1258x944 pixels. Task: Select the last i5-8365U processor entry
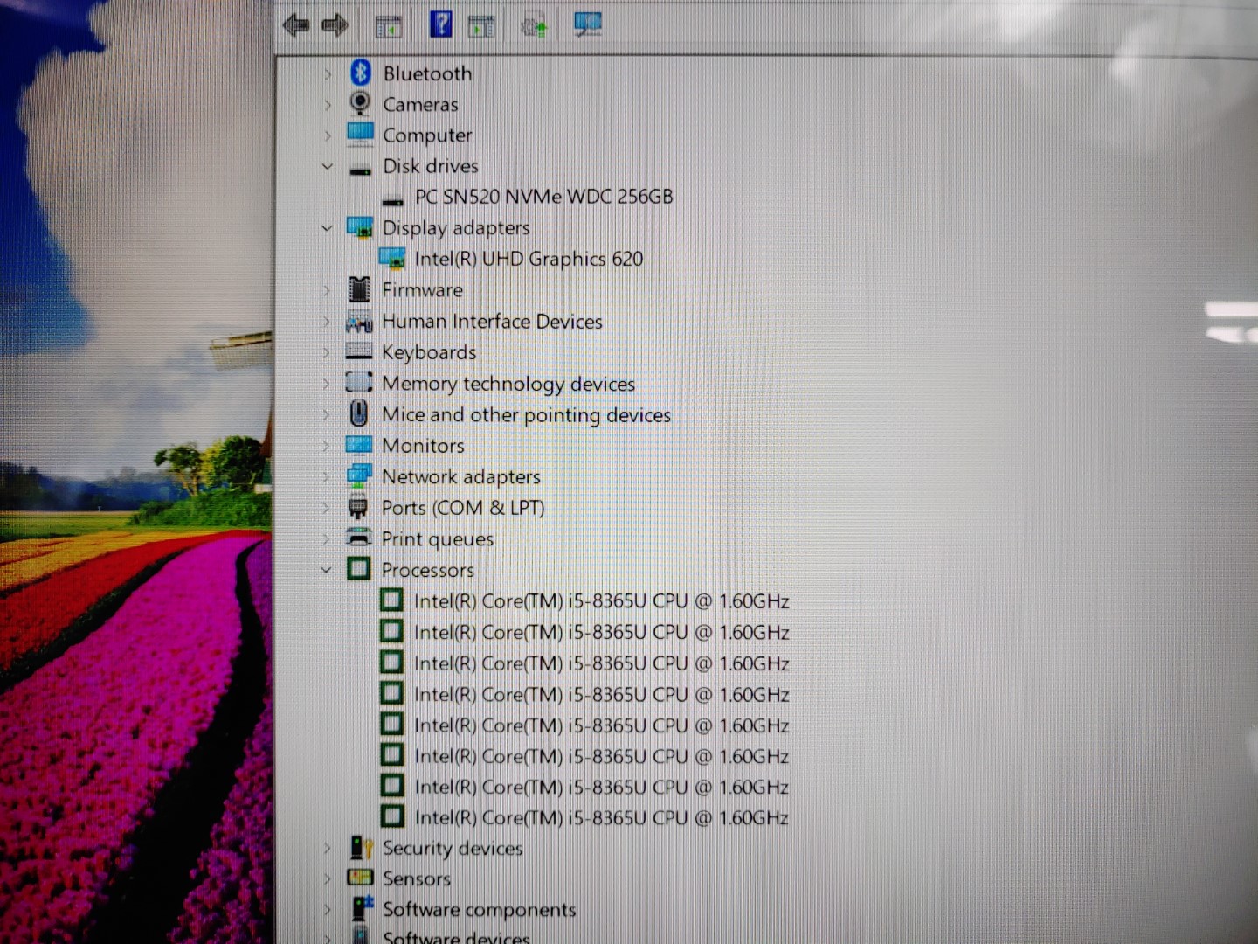(601, 817)
